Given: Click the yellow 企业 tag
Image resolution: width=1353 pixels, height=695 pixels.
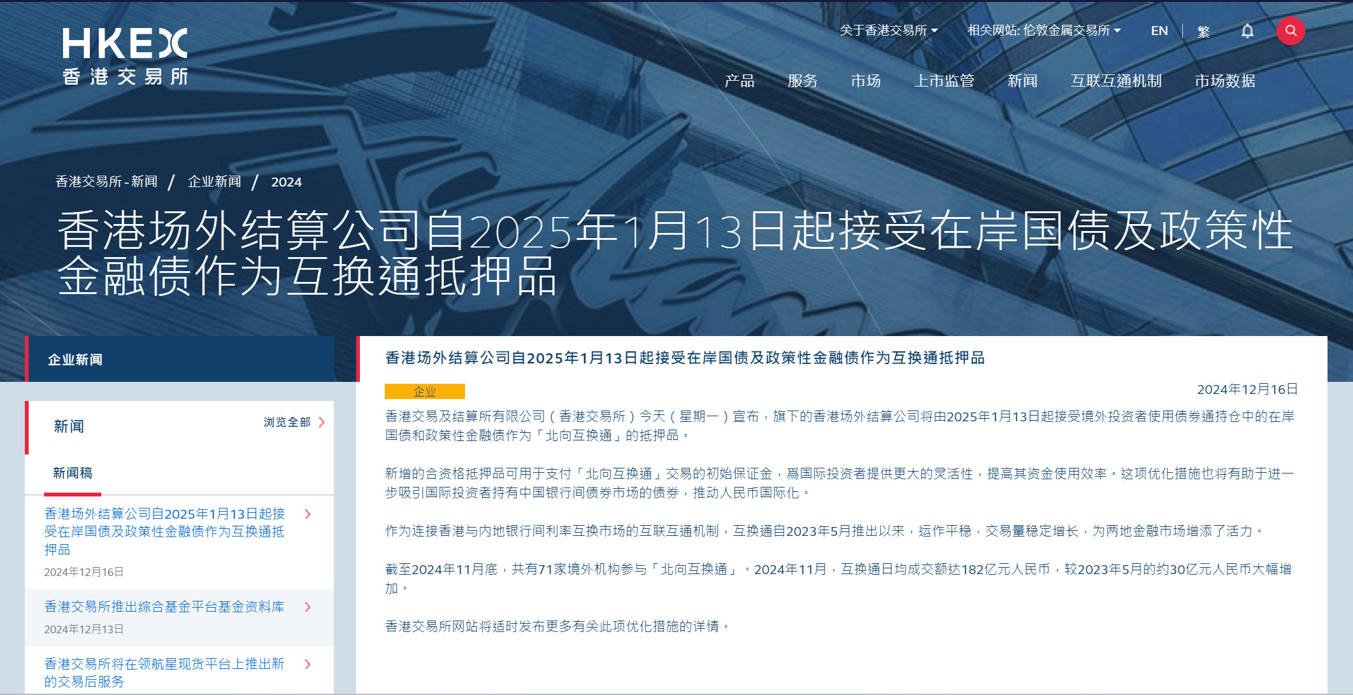Looking at the screenshot, I should click(x=424, y=391).
